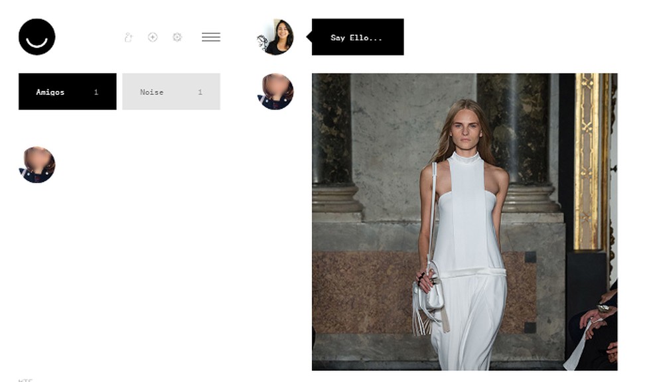Viewport: 653px width, 382px height.
Task: Open the post author's avatar beside photo
Action: pyautogui.click(x=275, y=92)
